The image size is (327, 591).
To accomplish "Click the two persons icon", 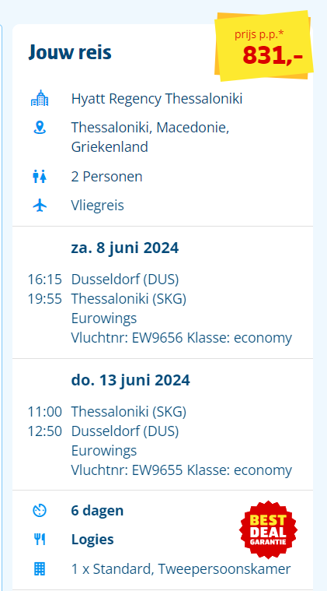I will 40,177.
